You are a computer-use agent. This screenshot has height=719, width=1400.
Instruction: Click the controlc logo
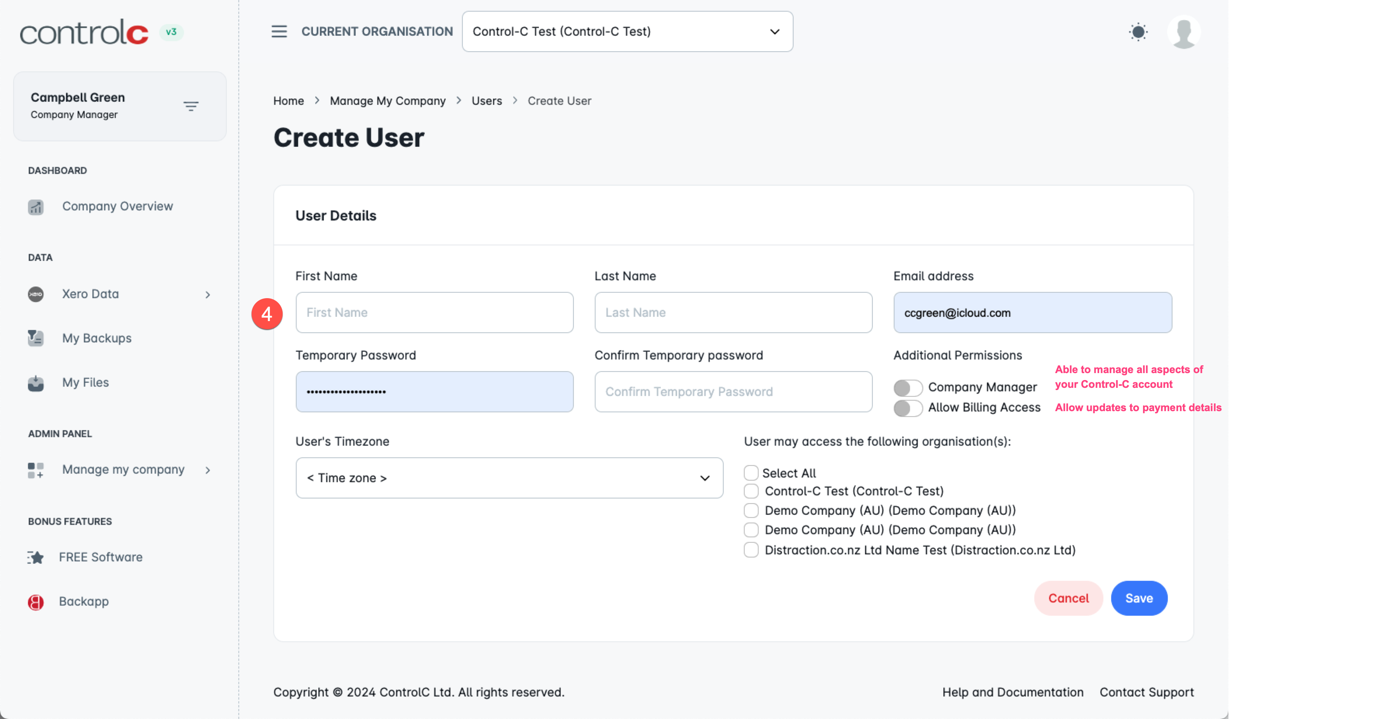click(84, 32)
